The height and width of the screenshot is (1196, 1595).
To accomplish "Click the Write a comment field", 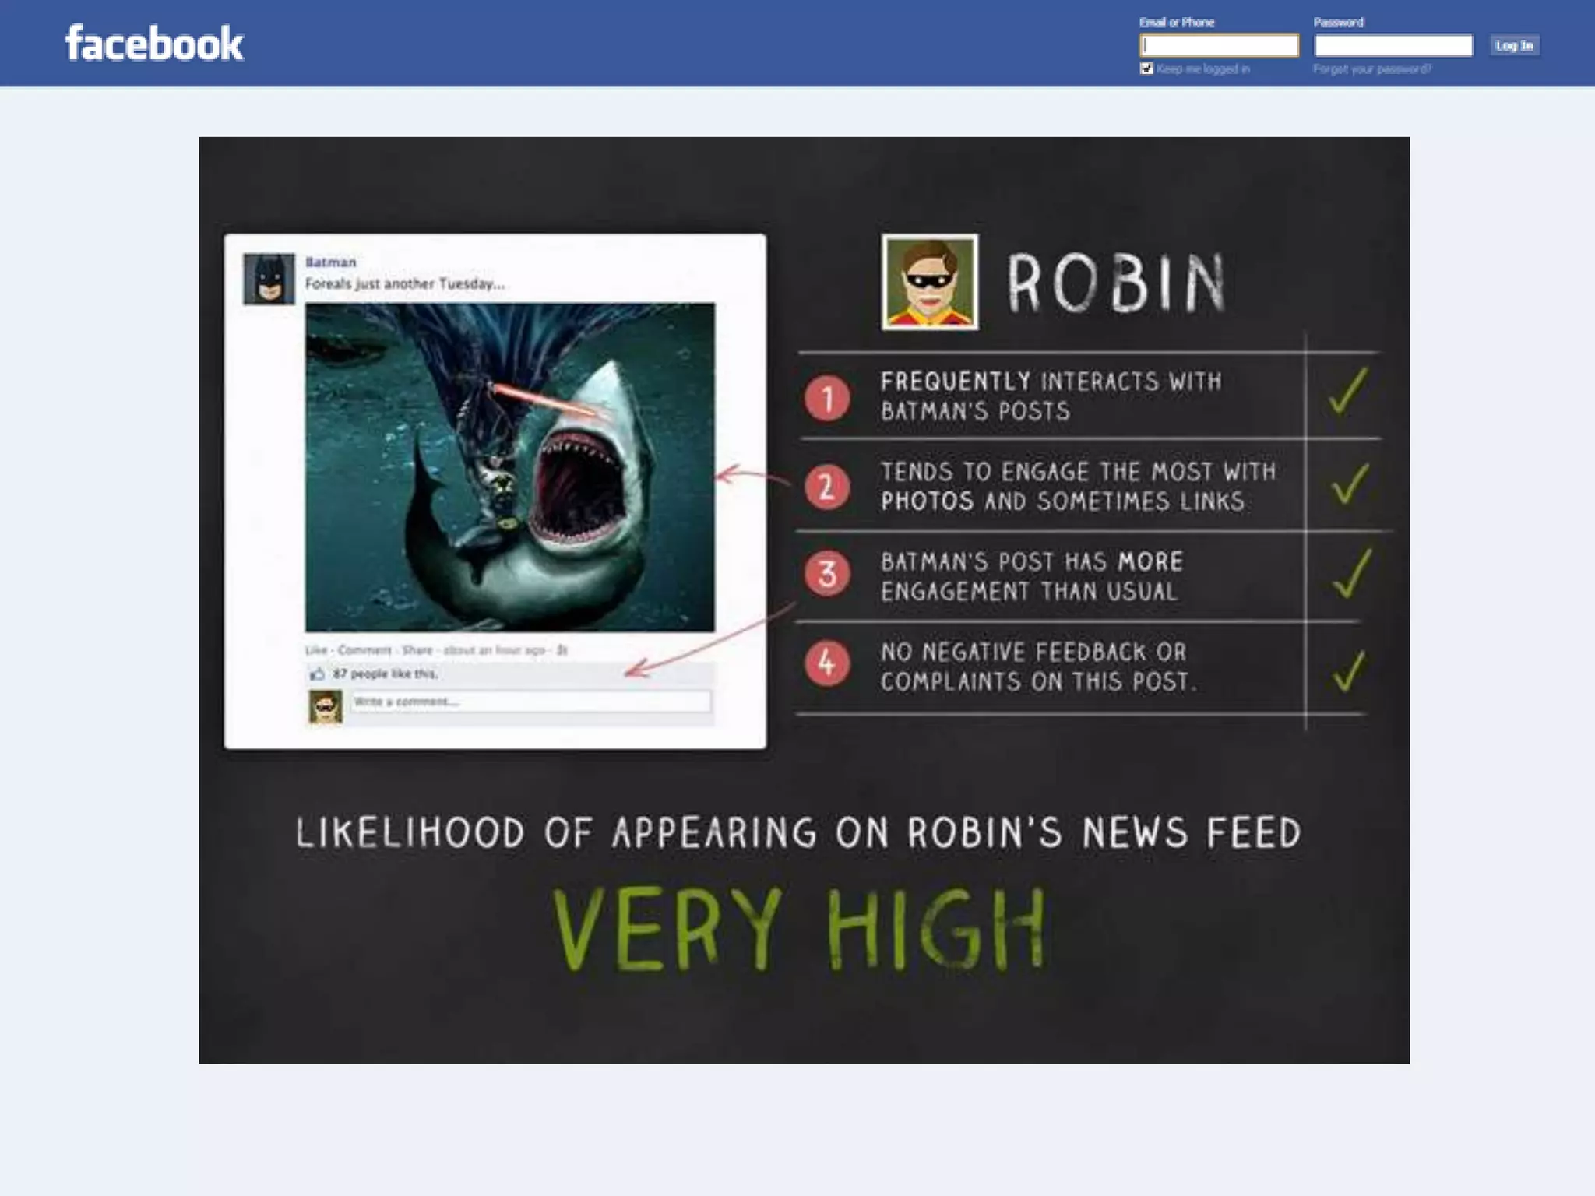I will point(530,702).
